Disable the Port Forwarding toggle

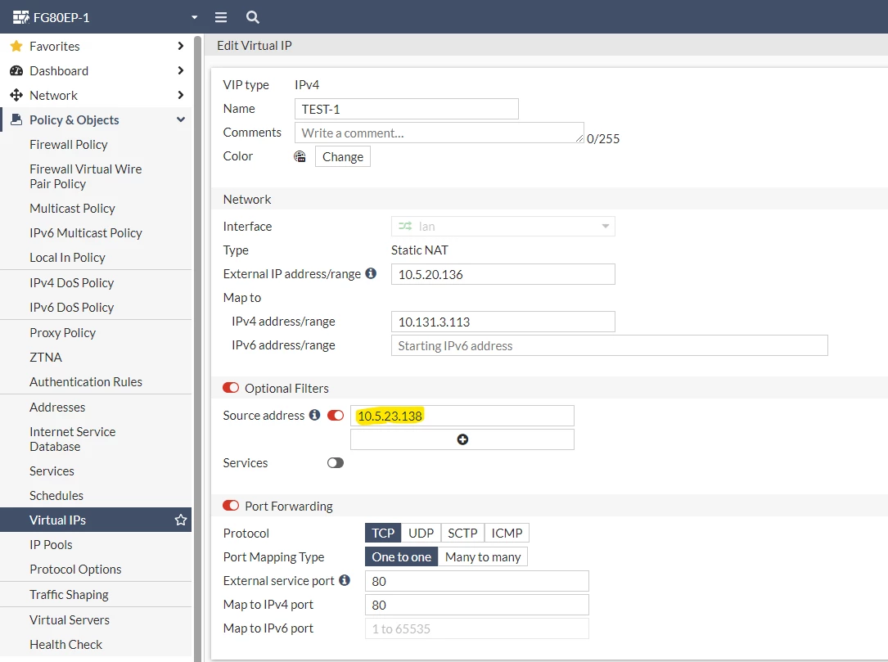[x=231, y=505]
